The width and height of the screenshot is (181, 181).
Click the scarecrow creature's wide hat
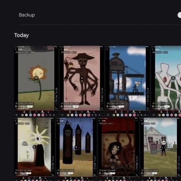tap(83, 57)
